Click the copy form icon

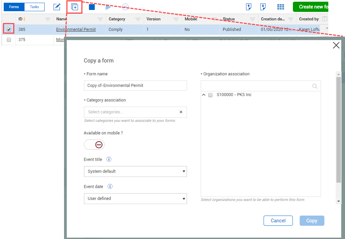pos(75,7)
